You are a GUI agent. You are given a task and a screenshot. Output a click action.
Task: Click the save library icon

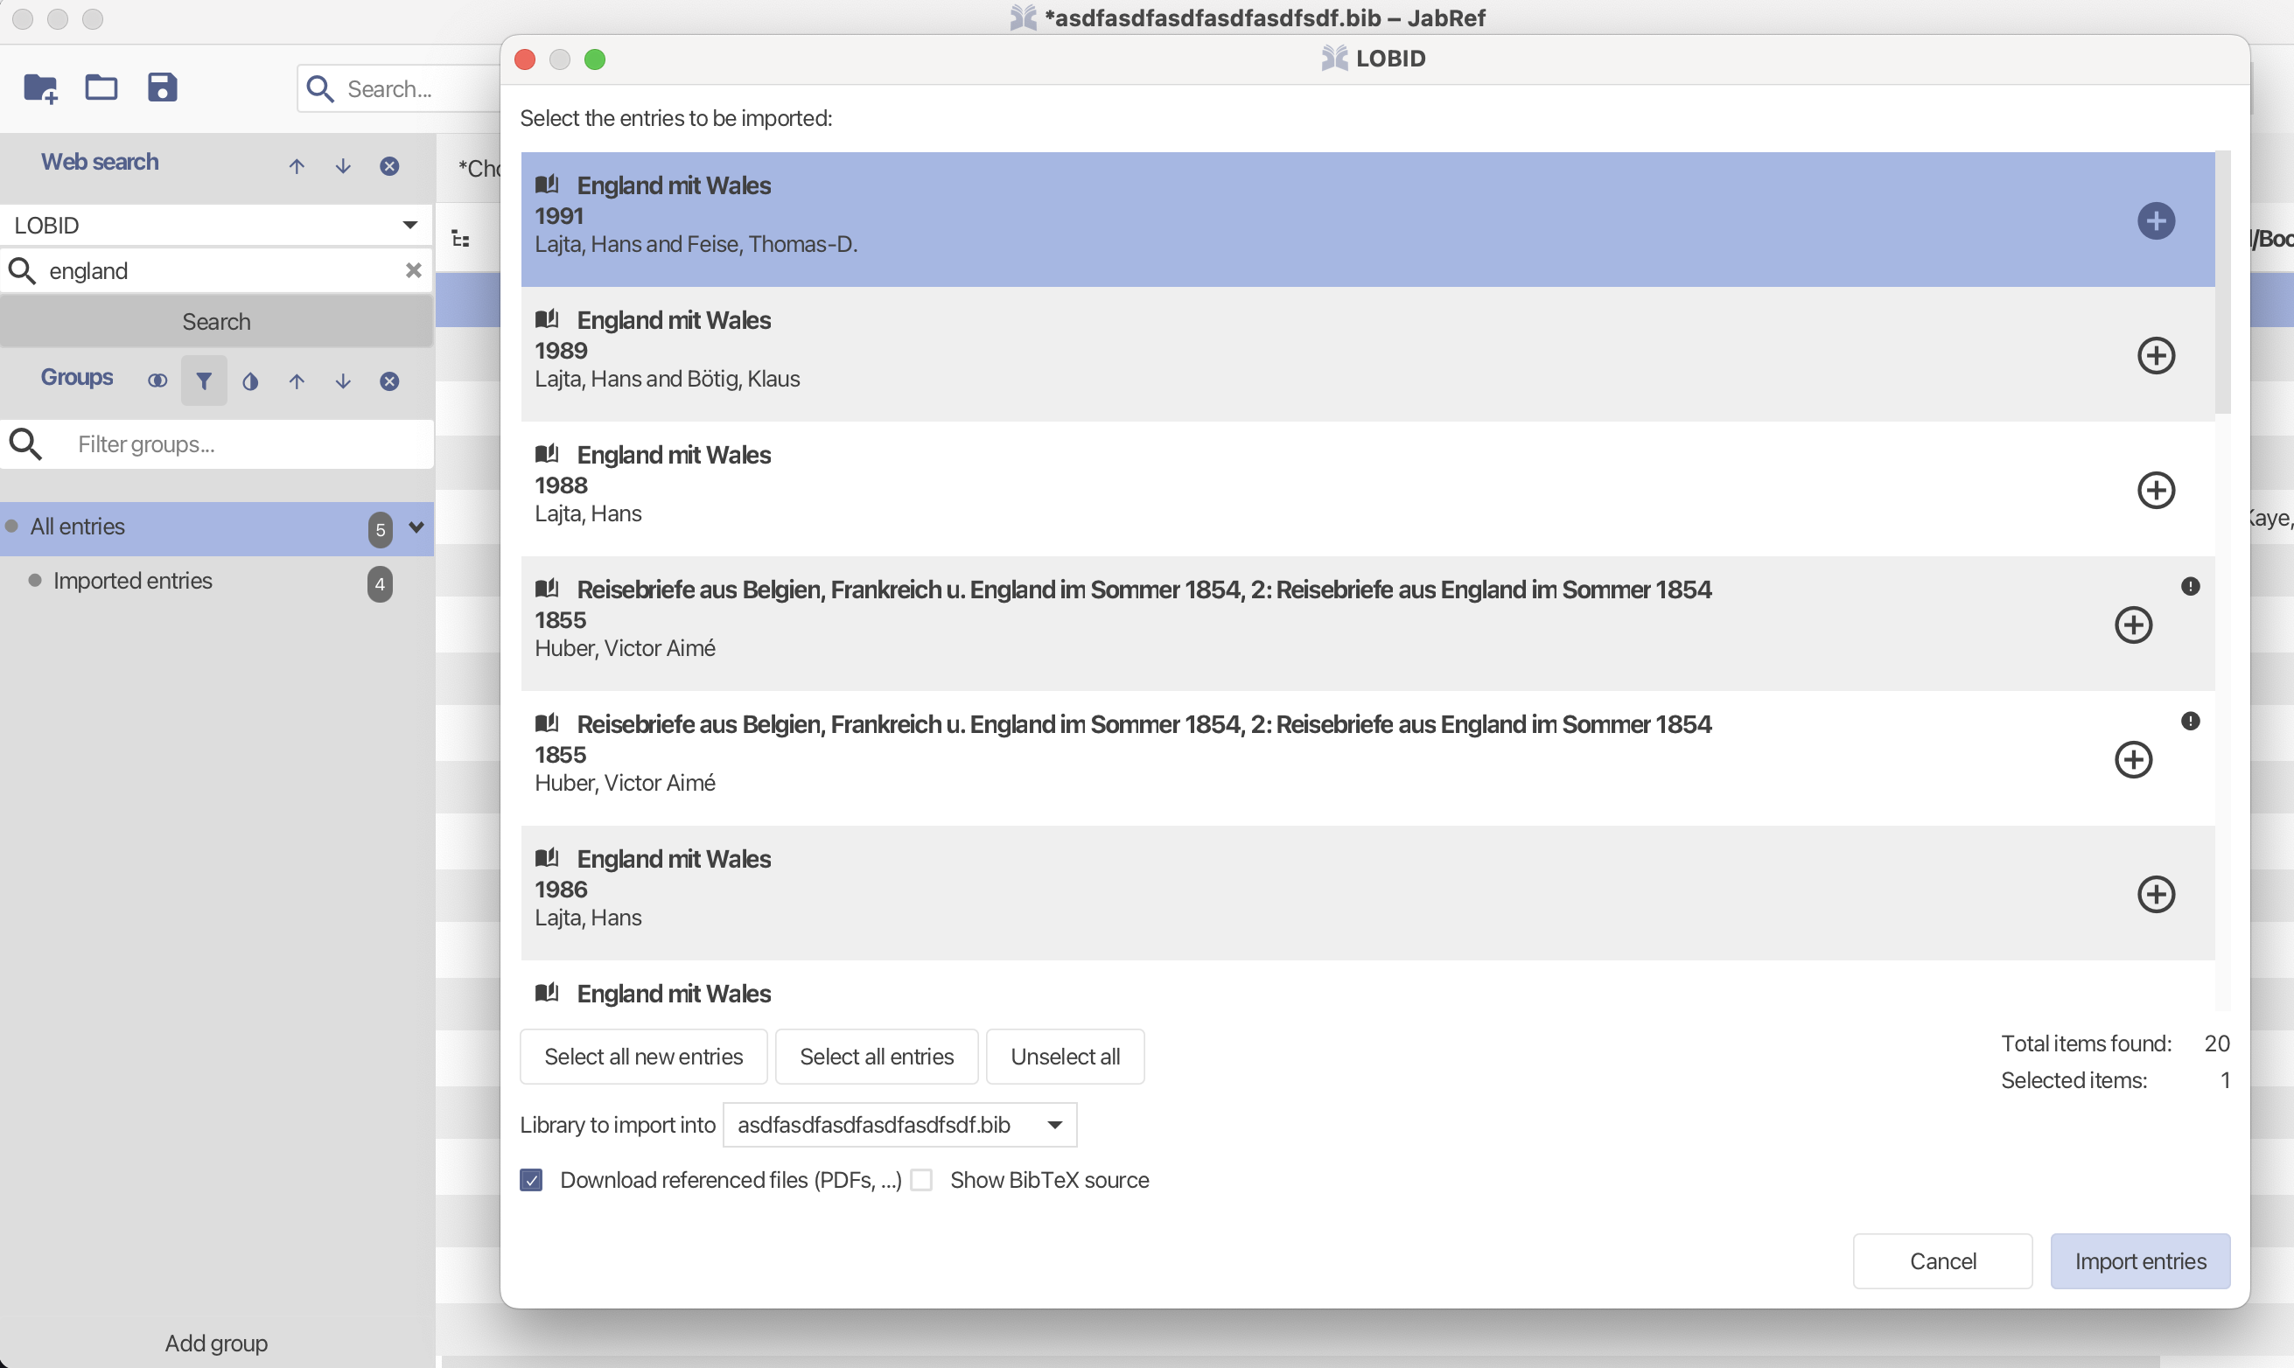pyautogui.click(x=162, y=87)
